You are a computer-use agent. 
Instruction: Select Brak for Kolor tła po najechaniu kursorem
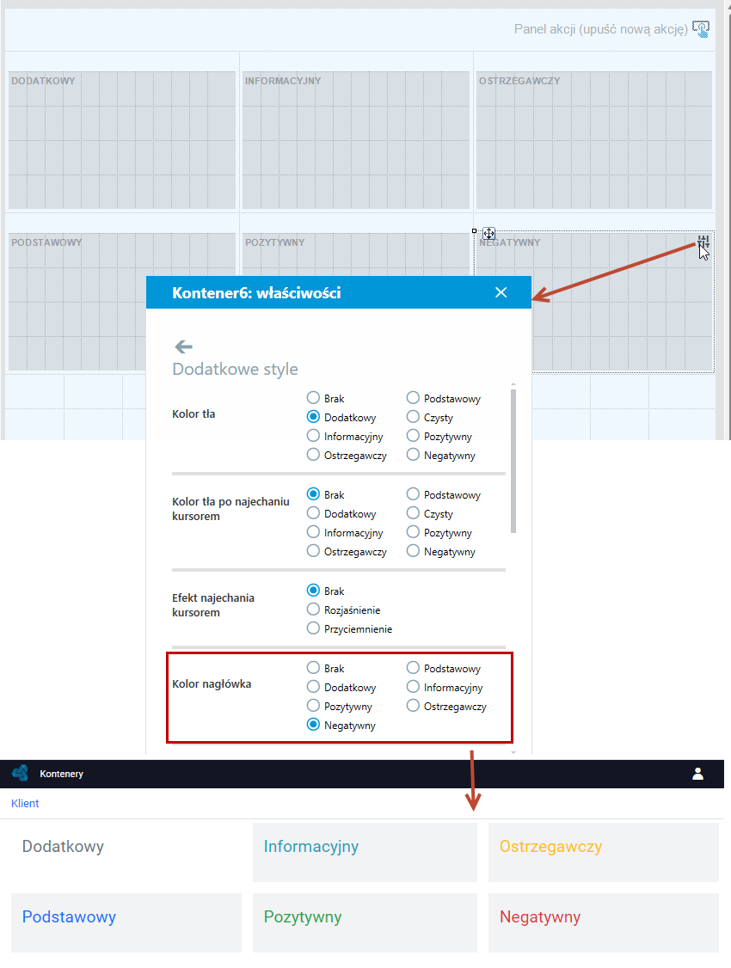click(x=314, y=494)
